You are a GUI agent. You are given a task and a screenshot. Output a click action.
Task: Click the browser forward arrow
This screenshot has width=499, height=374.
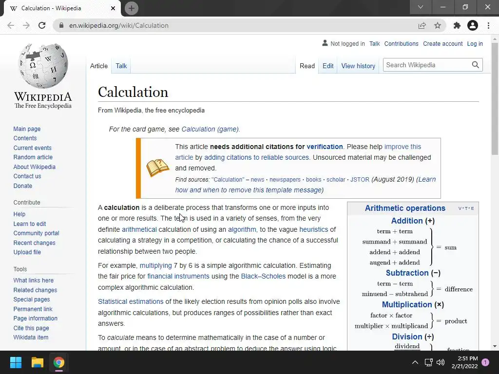tap(26, 25)
